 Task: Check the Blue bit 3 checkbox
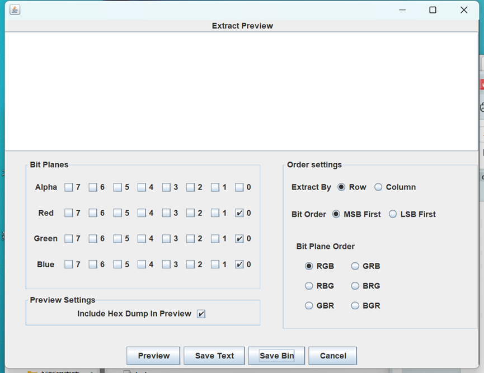[166, 265]
